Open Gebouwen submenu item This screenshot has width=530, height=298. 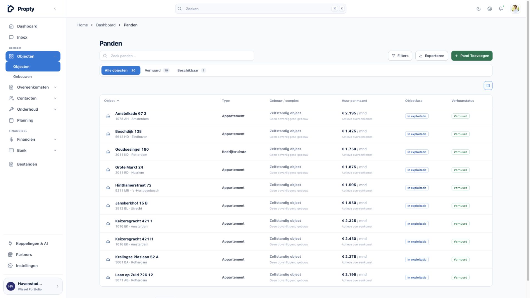pos(33,76)
